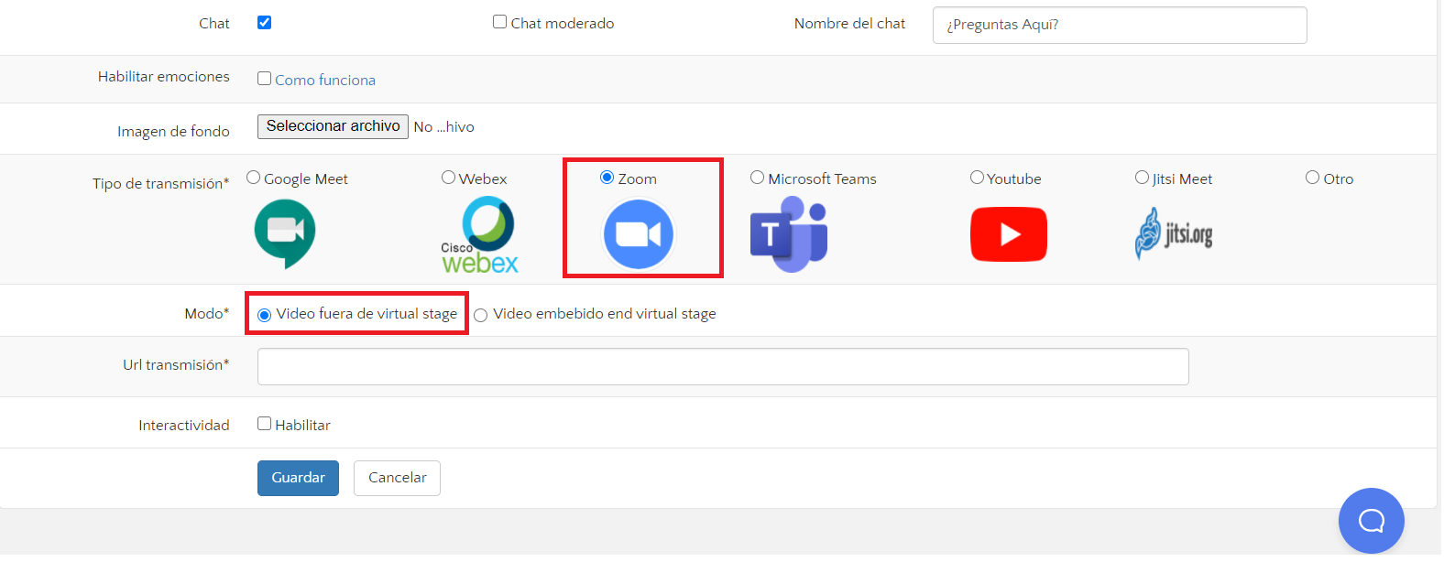1444x562 pixels.
Task: Select the Jitsi Meet radio button
Action: point(1142,178)
